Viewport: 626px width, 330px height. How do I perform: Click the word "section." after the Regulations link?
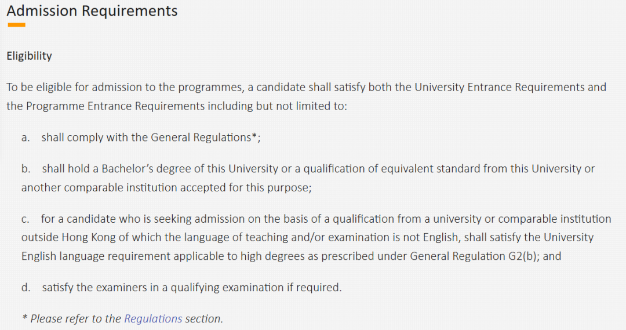tap(204, 318)
